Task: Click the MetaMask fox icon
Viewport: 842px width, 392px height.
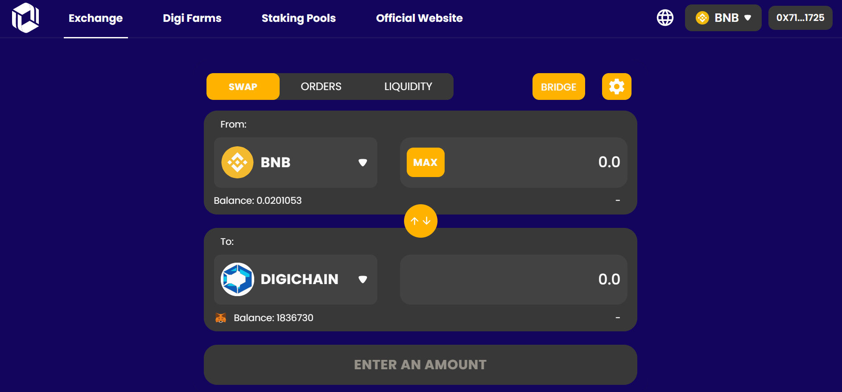Action: tap(221, 318)
